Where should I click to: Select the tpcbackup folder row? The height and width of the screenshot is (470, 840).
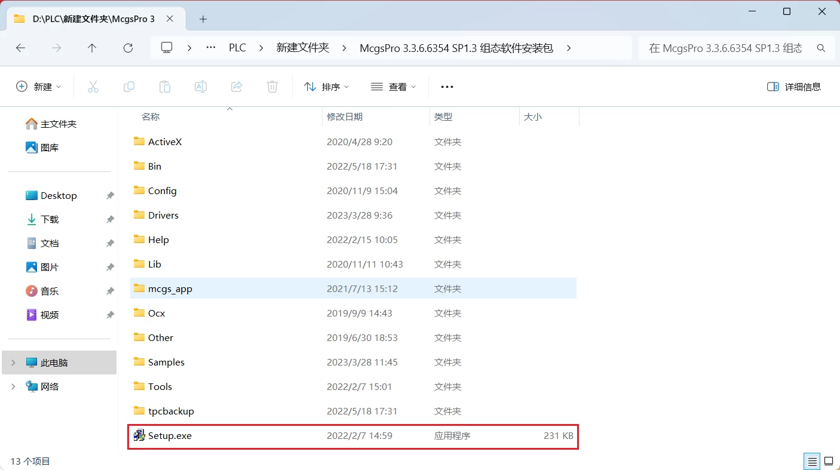click(353, 411)
